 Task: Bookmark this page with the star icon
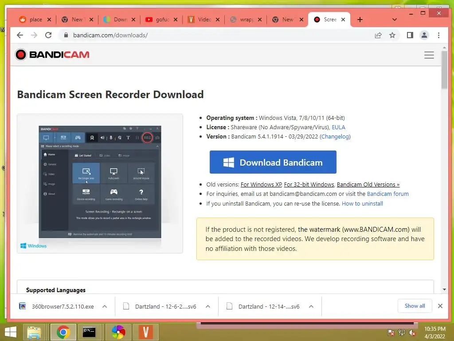point(392,35)
